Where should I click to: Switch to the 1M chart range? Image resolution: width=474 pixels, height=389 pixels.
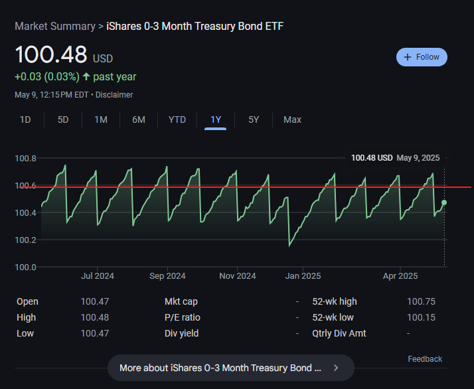(101, 119)
